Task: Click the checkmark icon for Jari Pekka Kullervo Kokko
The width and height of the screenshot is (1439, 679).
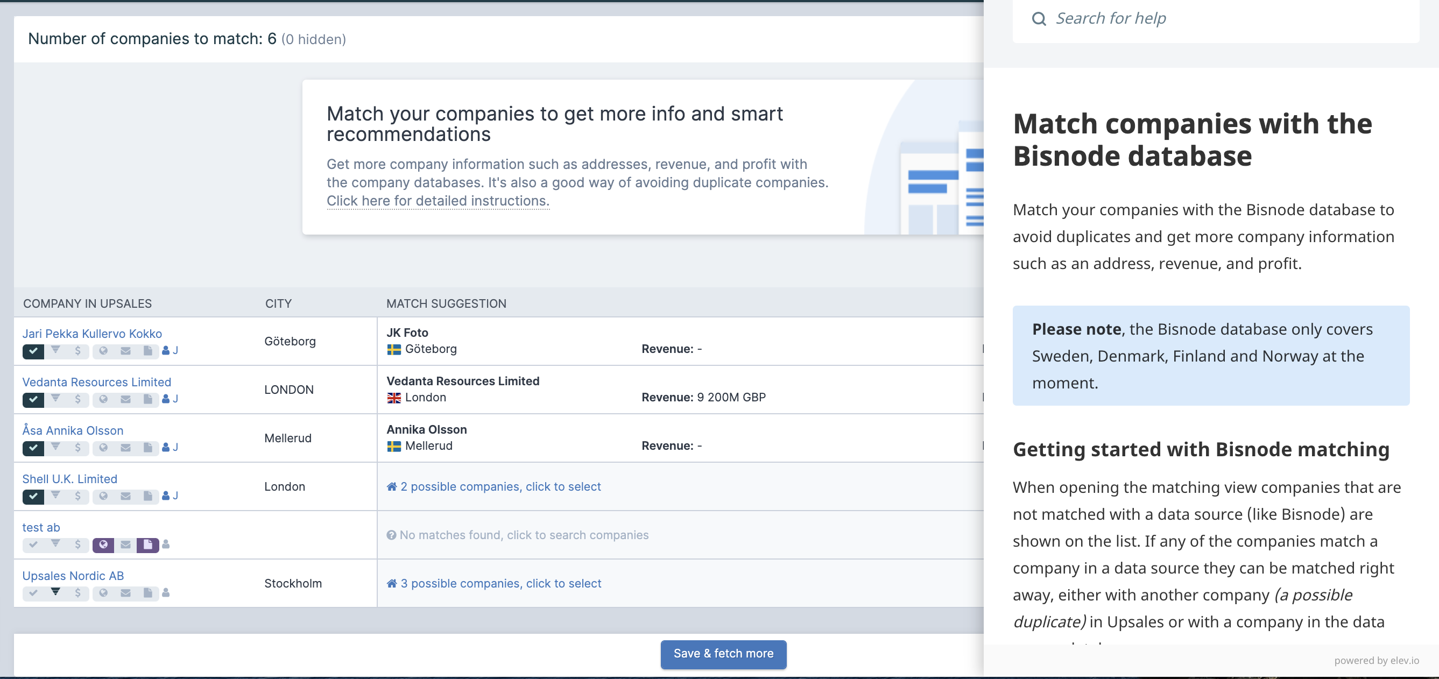Action: pyautogui.click(x=33, y=351)
